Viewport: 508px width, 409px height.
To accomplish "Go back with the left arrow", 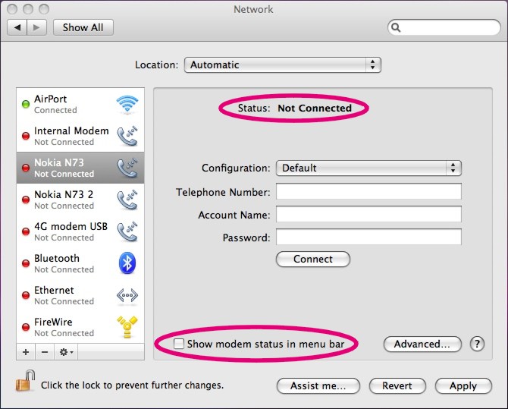I will [x=17, y=27].
